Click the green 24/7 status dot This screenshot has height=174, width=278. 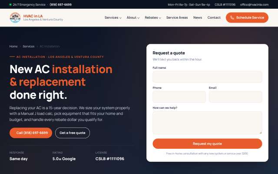[x=10, y=5]
